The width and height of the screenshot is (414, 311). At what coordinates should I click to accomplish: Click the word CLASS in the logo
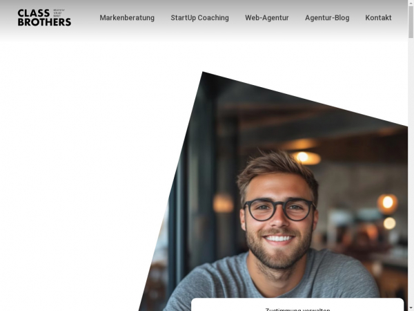34,13
